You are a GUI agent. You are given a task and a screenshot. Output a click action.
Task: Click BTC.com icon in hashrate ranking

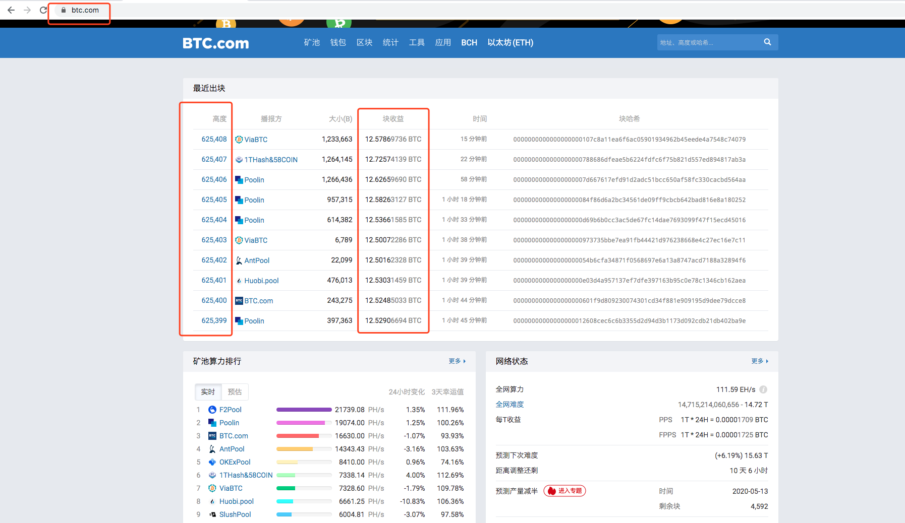coord(212,436)
